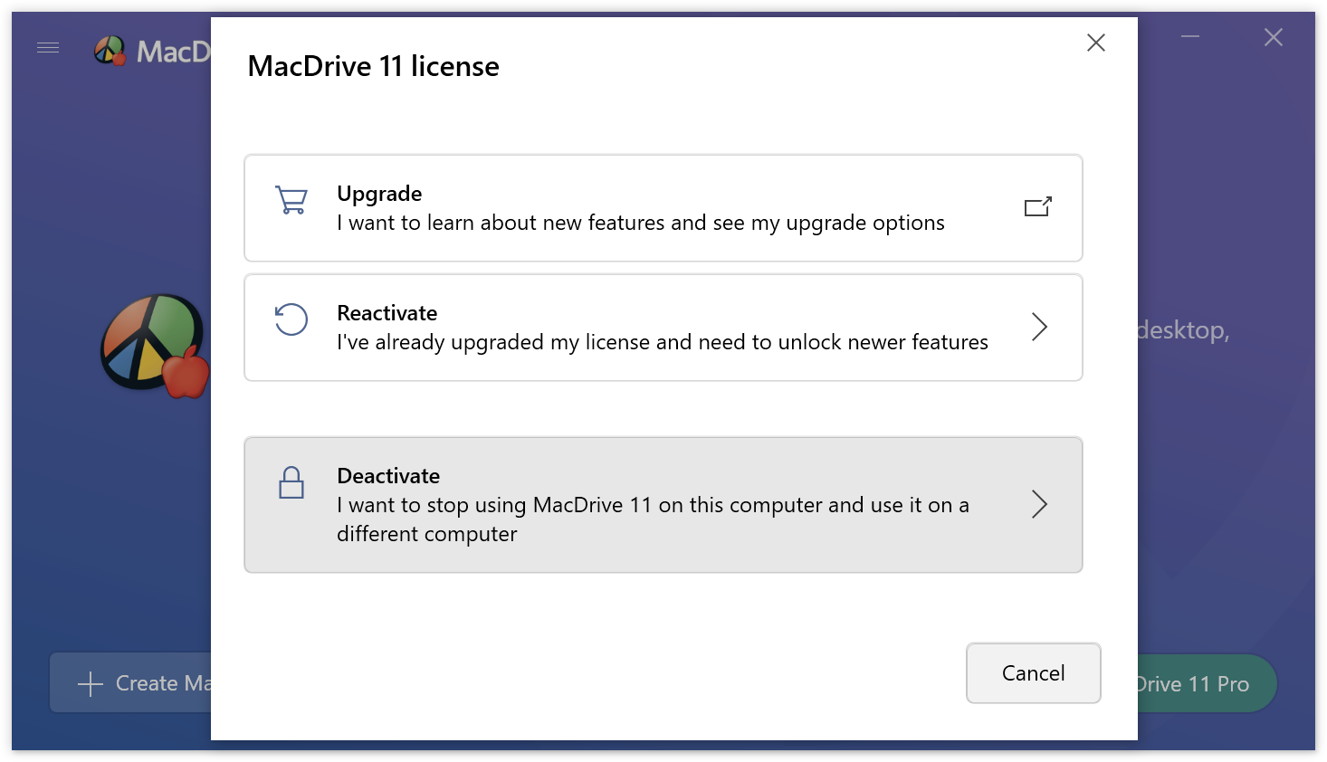This screenshot has height=762, width=1327.
Task: Choose the Deactivate option heading
Action: (x=388, y=476)
